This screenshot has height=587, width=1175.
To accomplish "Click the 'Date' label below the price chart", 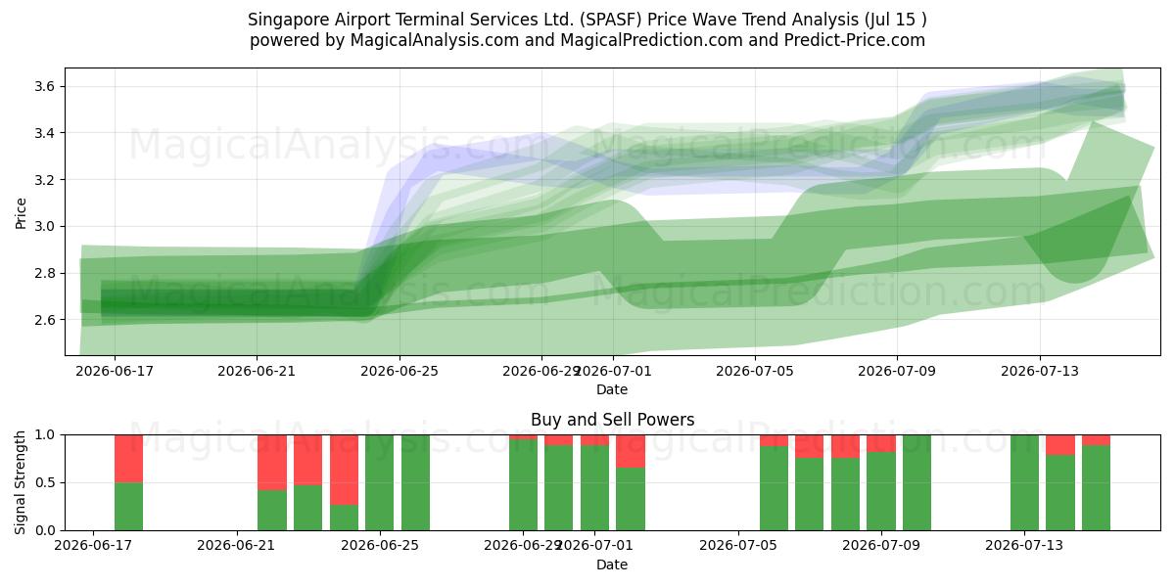I will click(x=612, y=389).
